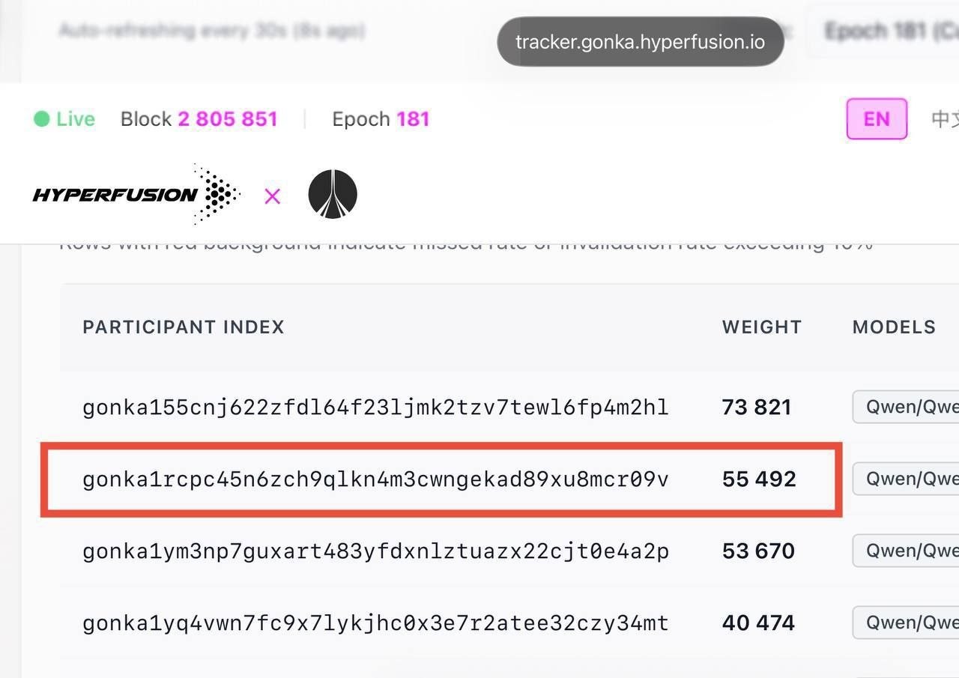Image resolution: width=959 pixels, height=678 pixels.
Task: Open participant address starting with gonka1yq4vwn7
Action: [375, 623]
